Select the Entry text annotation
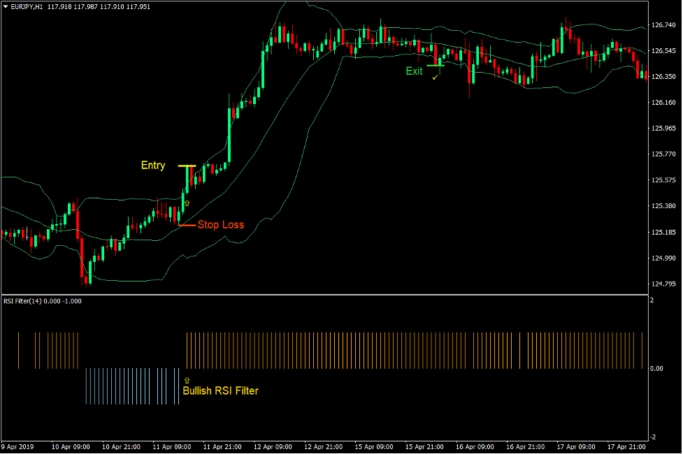The image size is (683, 454). (x=152, y=166)
